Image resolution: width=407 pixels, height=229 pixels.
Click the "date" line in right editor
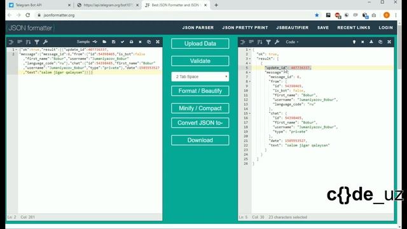coord(288,141)
